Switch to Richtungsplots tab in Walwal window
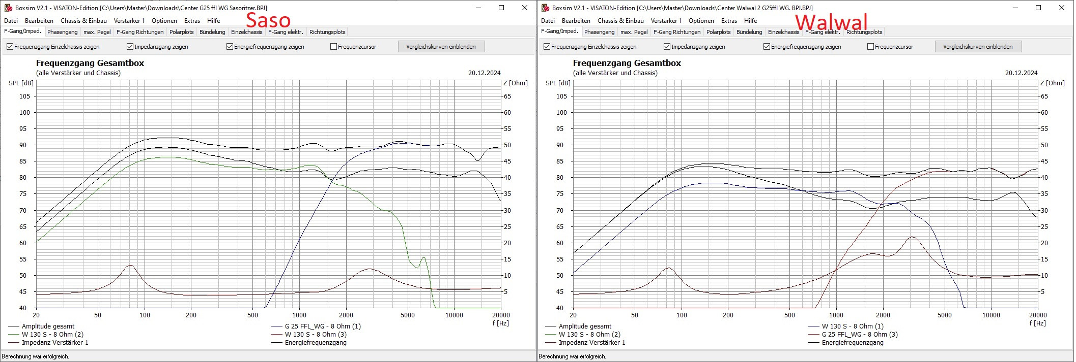1076x362 pixels. (x=864, y=32)
